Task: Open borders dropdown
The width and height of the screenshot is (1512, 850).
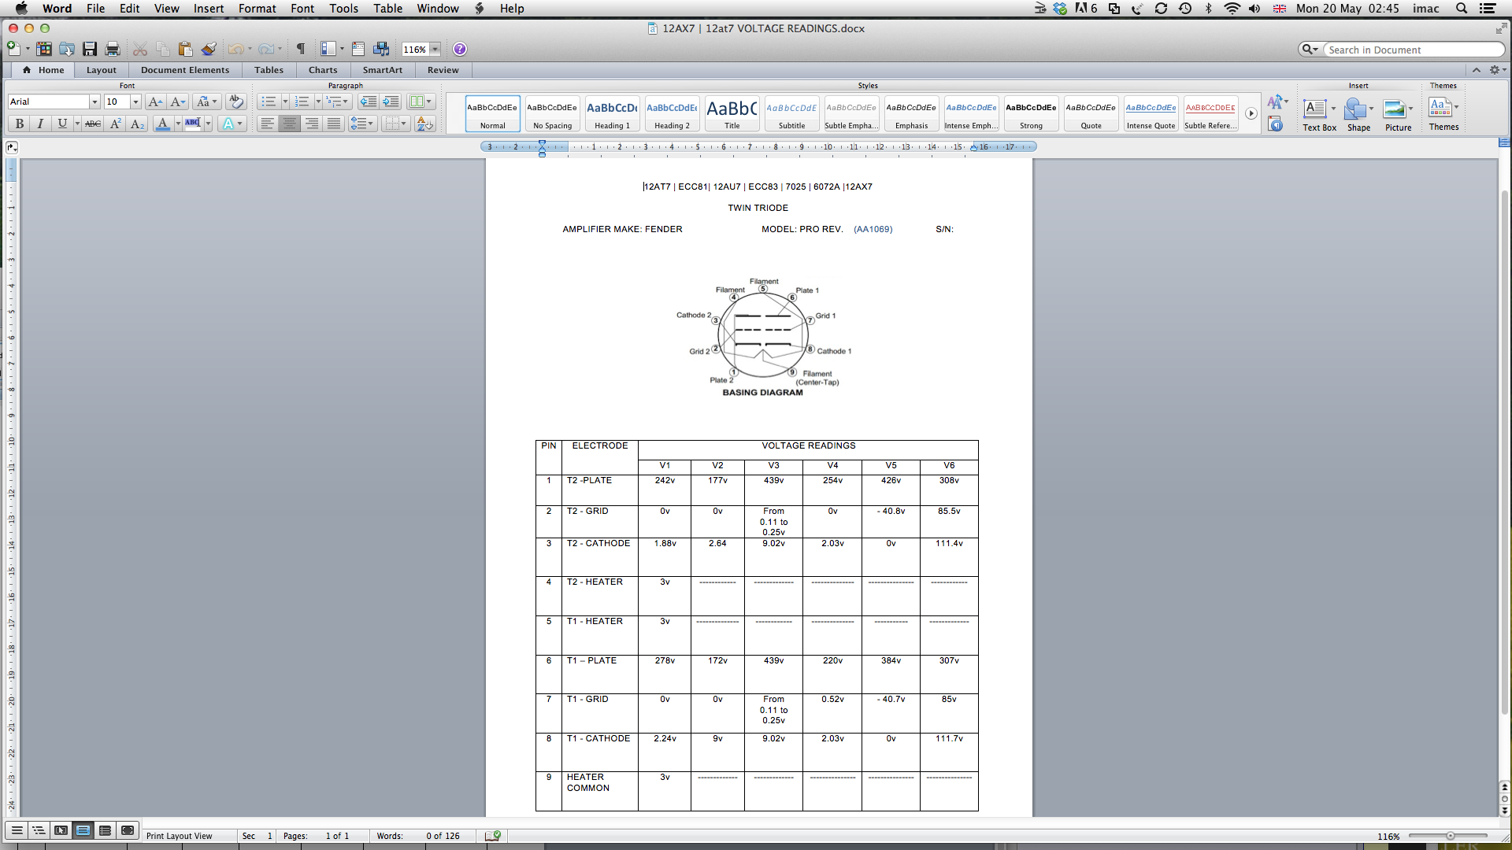Action: (x=395, y=124)
